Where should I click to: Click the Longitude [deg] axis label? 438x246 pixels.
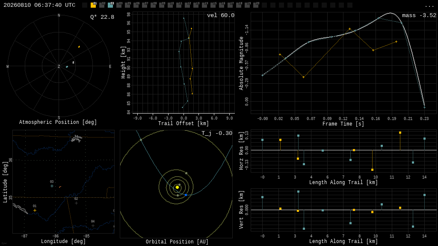63,241
